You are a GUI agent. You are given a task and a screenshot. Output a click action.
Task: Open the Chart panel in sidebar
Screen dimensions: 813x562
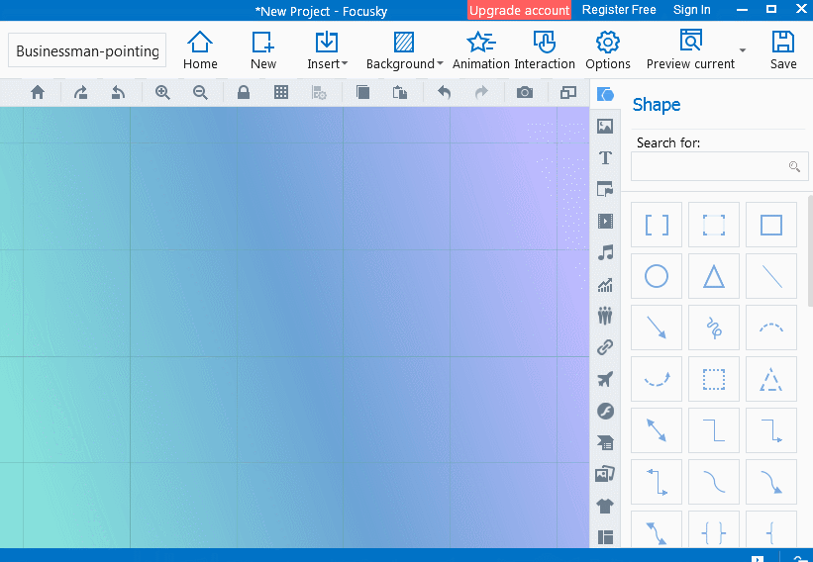pyautogui.click(x=605, y=285)
